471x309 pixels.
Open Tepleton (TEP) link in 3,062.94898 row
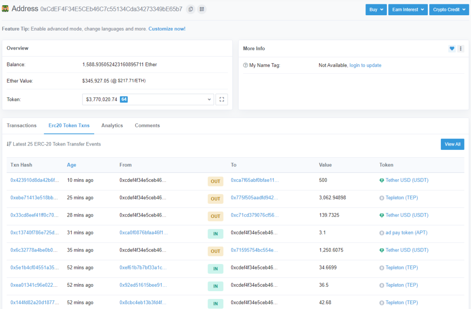click(402, 197)
